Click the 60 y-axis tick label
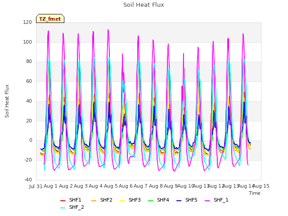288x216 pixels. [29, 81]
